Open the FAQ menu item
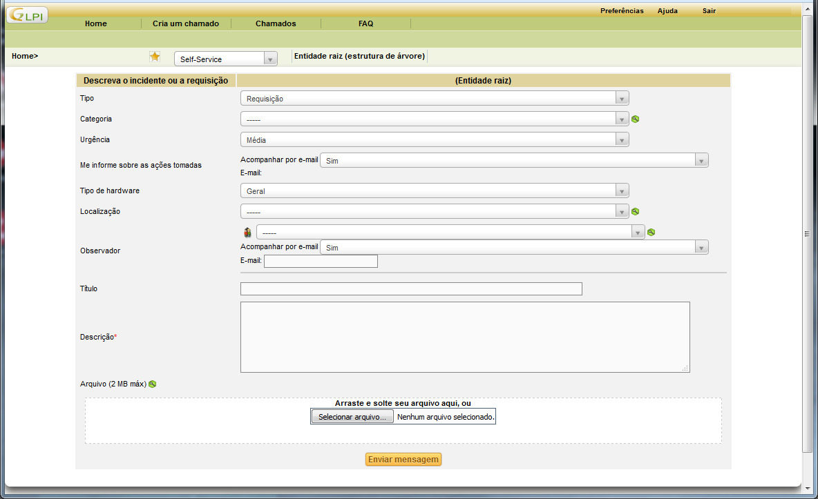This screenshot has width=818, height=499. [x=365, y=23]
